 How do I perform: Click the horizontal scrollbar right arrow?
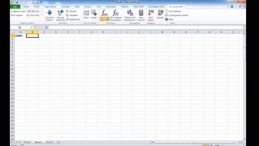[x=240, y=142]
